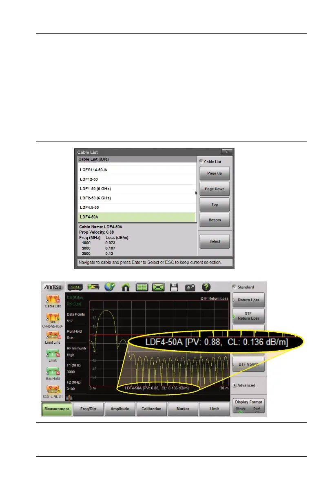The image size is (323, 486).
Task: Click the Run/Hold Run setting
Action: [x=74, y=335]
